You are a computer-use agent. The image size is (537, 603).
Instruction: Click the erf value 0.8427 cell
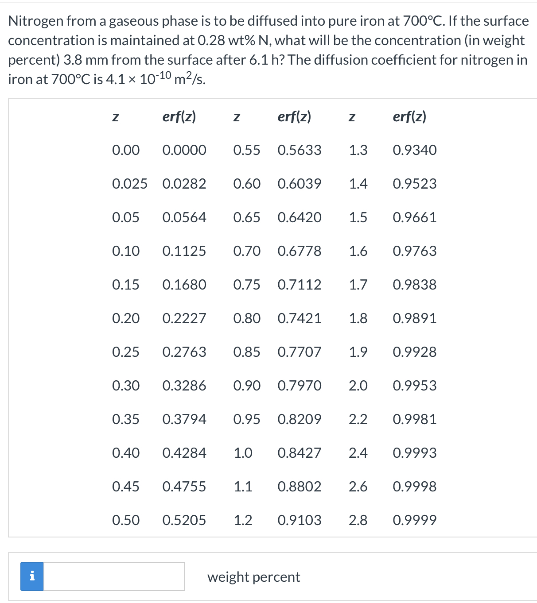[x=300, y=453]
